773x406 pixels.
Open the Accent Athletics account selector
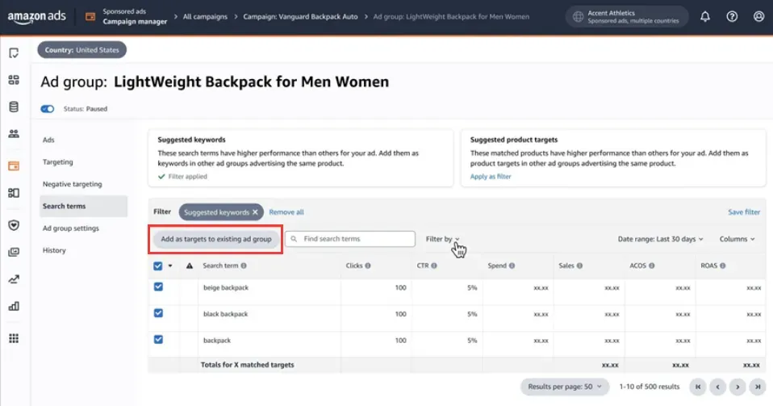pyautogui.click(x=627, y=17)
